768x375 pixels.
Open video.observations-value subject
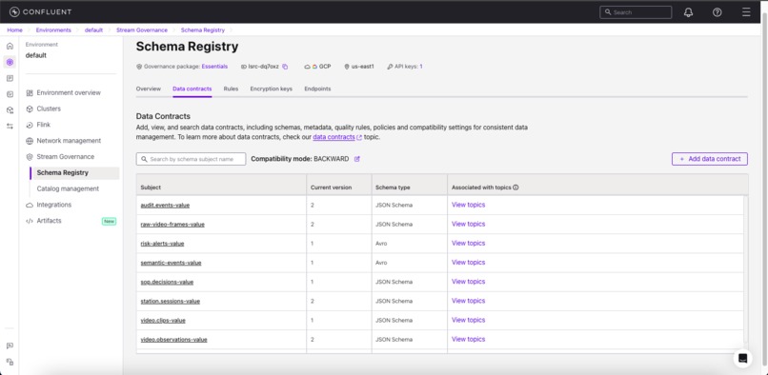point(173,340)
